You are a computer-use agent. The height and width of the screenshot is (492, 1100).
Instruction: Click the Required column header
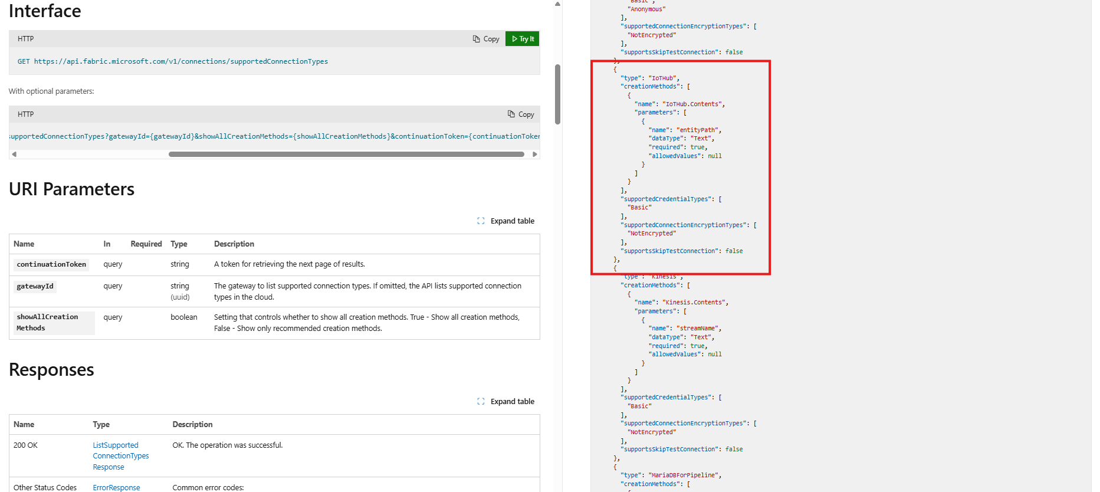146,244
